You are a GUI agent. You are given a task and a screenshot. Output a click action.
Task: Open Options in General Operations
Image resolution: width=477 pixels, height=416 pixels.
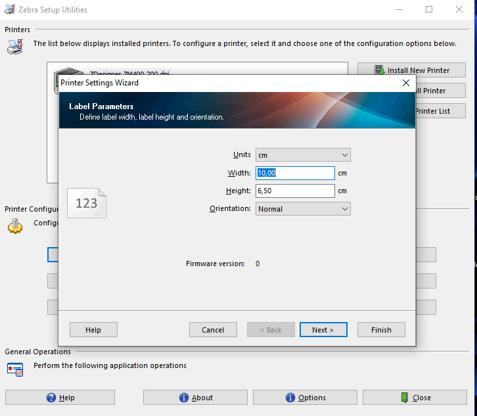click(x=305, y=398)
